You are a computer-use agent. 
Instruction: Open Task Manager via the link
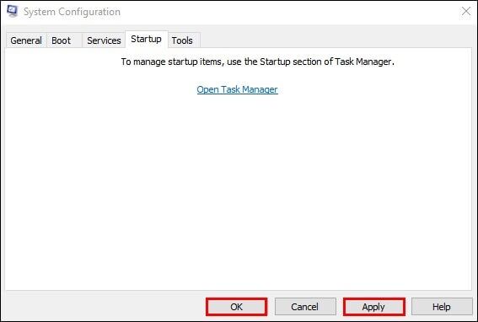pos(237,89)
